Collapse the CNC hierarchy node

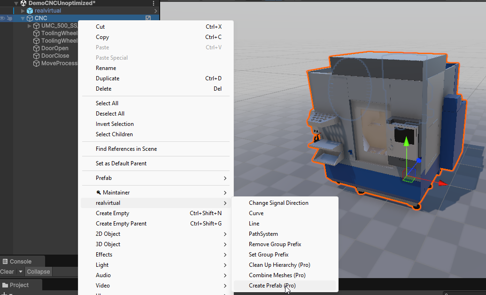[x=23, y=18]
